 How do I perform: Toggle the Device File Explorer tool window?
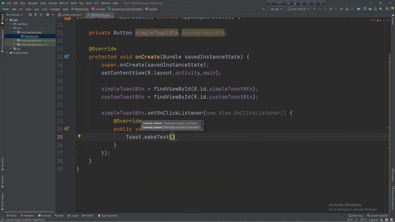coord(393,199)
